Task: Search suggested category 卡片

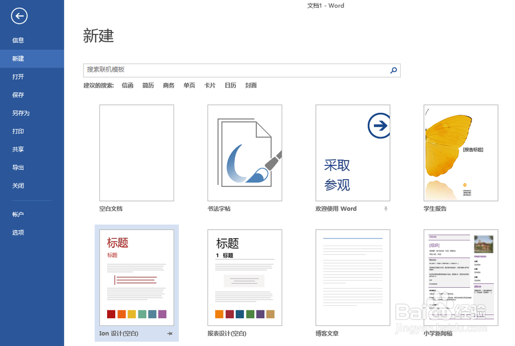Action: (x=210, y=85)
